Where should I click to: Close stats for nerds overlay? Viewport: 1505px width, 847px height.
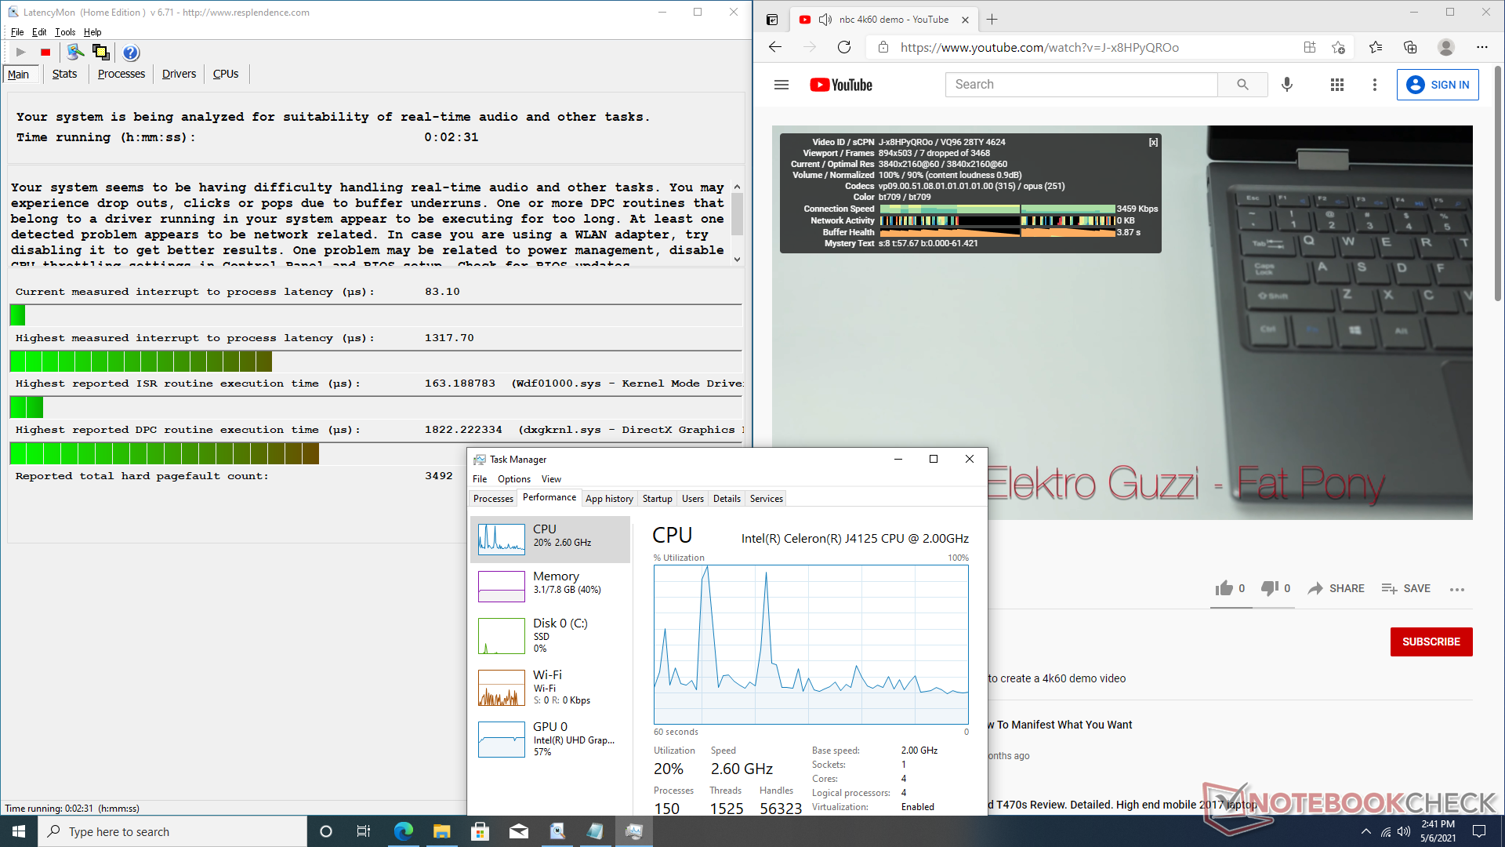coord(1153,142)
